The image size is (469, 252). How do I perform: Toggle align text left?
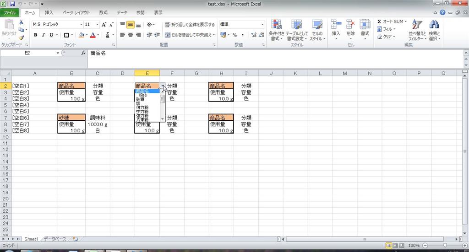[x=123, y=35]
